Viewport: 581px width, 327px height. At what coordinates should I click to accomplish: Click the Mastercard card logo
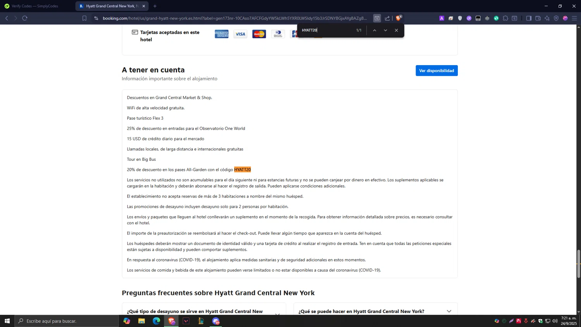[x=259, y=34]
